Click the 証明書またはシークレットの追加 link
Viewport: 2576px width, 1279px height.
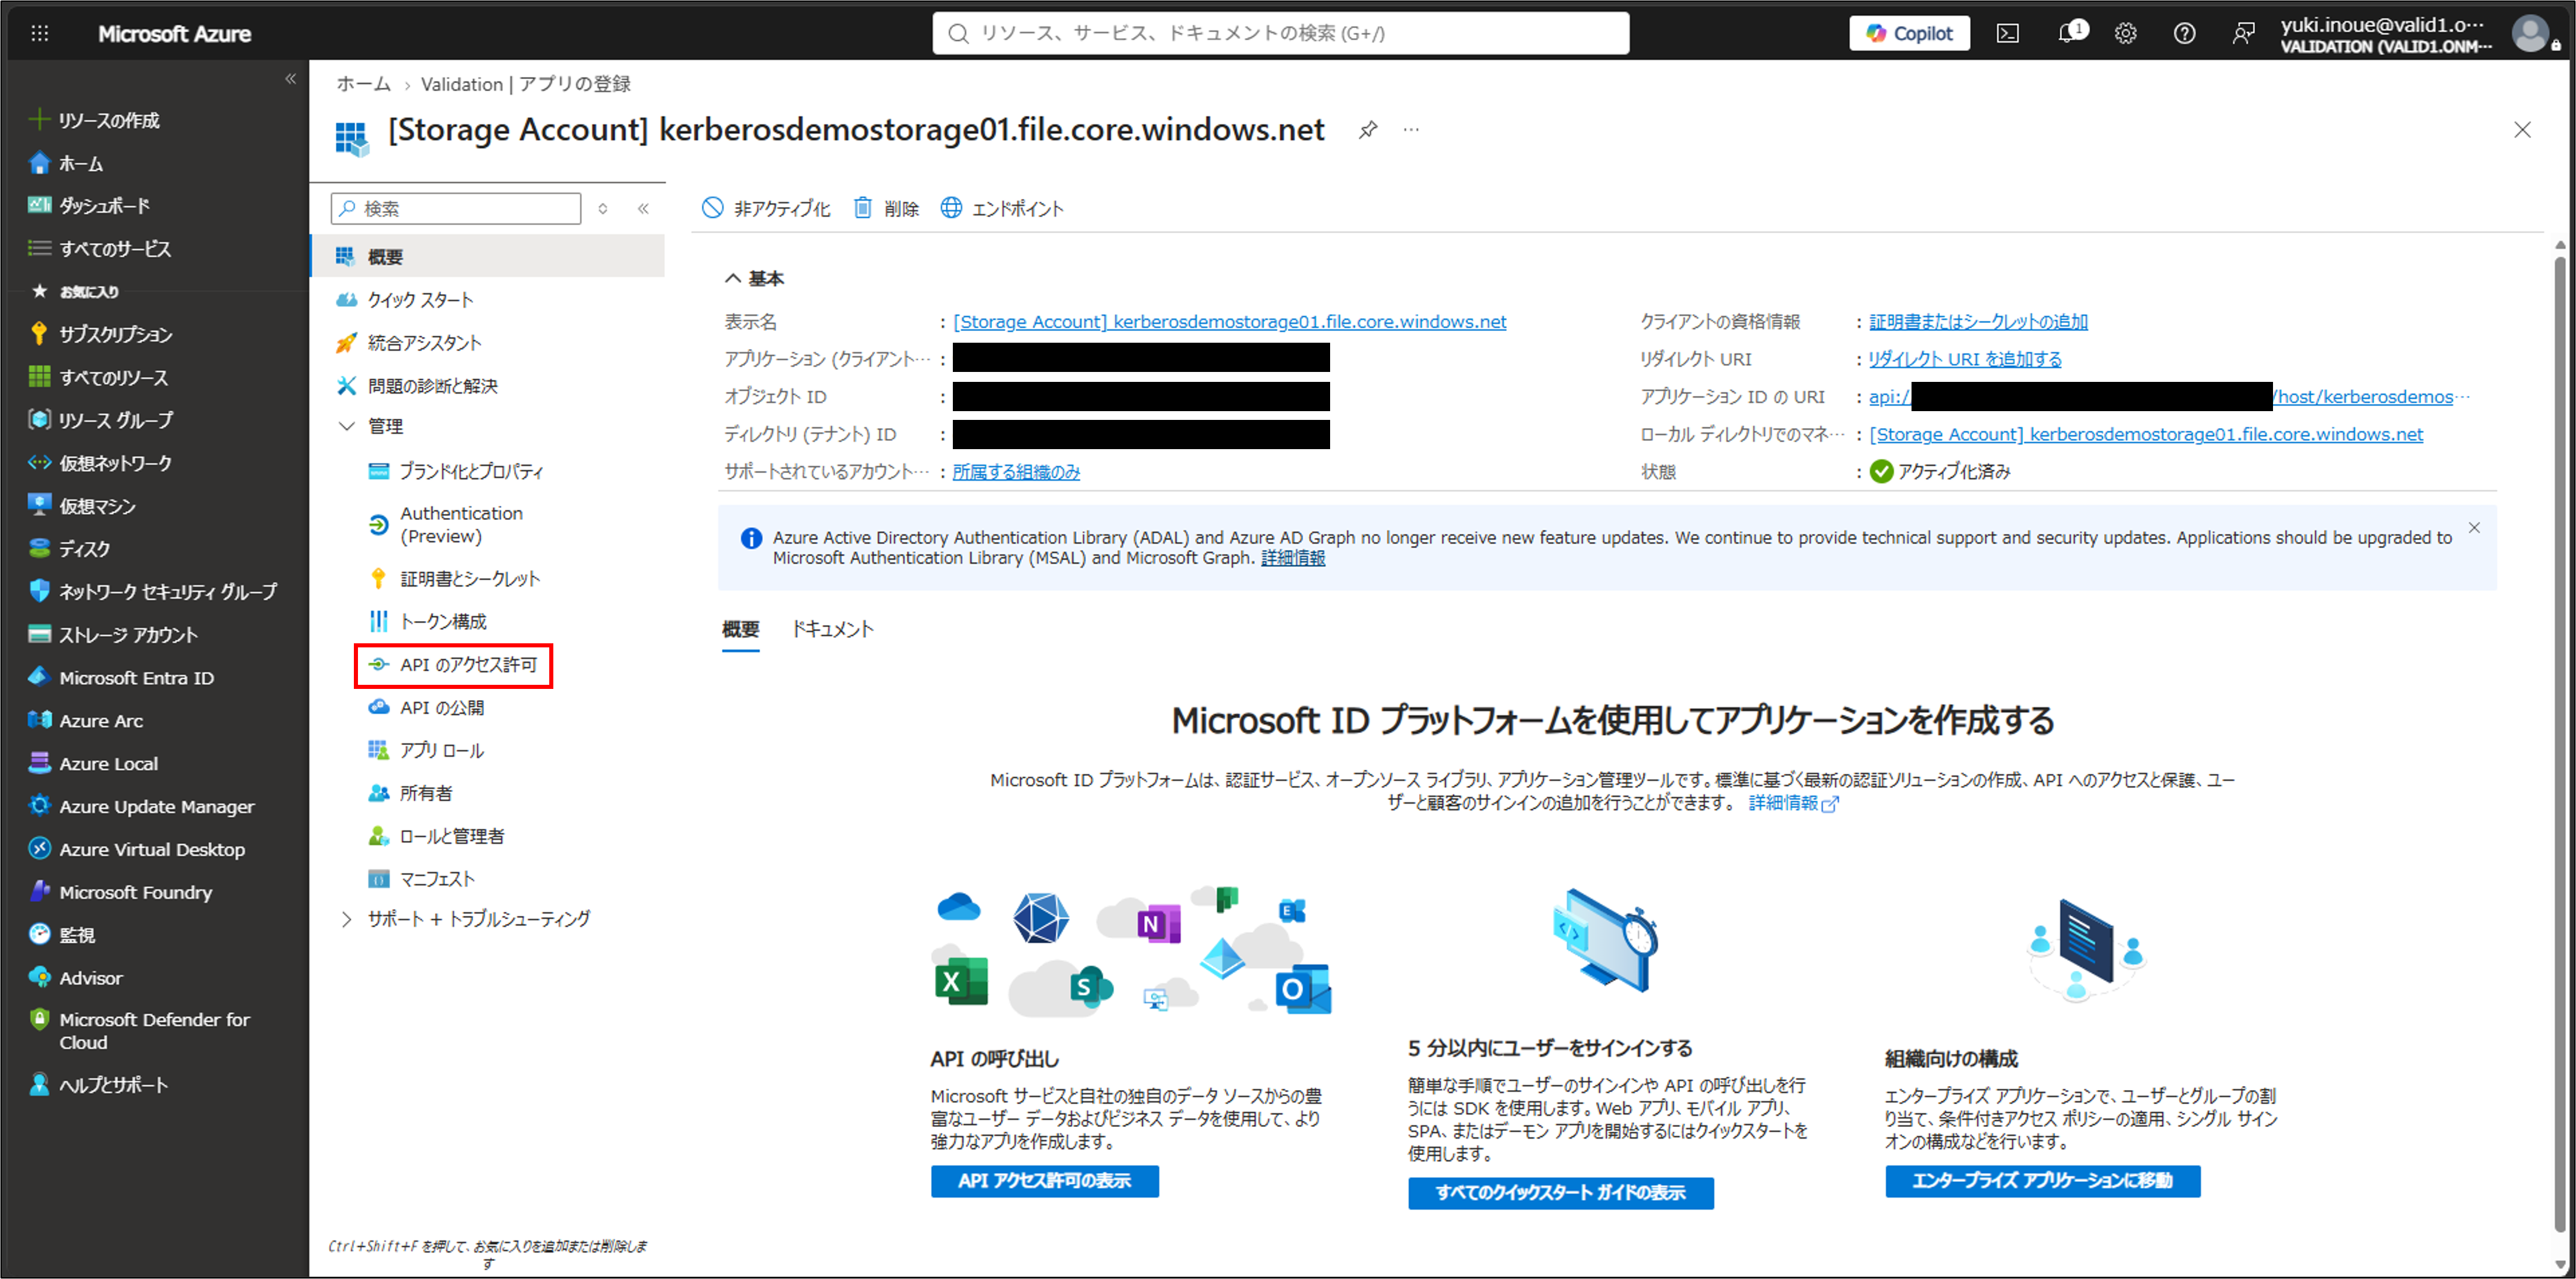pyautogui.click(x=1978, y=321)
